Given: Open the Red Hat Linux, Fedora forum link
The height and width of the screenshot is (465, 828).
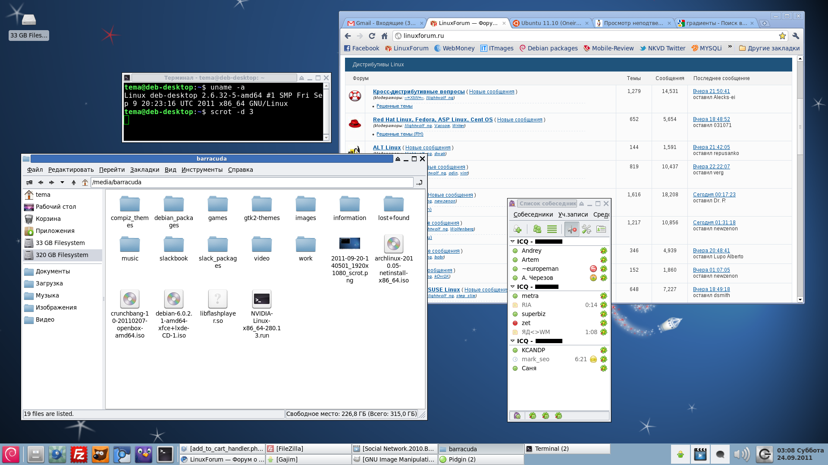Looking at the screenshot, I should coord(432,120).
